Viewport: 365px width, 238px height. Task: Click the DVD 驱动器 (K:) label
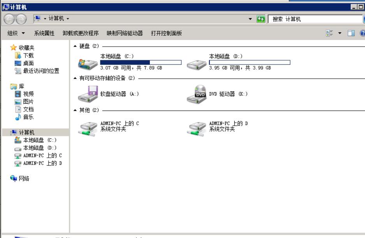point(228,94)
